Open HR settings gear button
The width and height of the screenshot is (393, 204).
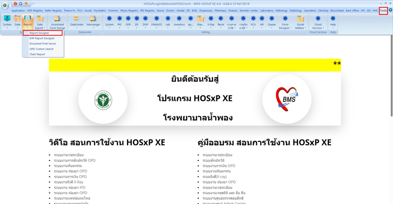[x=262, y=21]
